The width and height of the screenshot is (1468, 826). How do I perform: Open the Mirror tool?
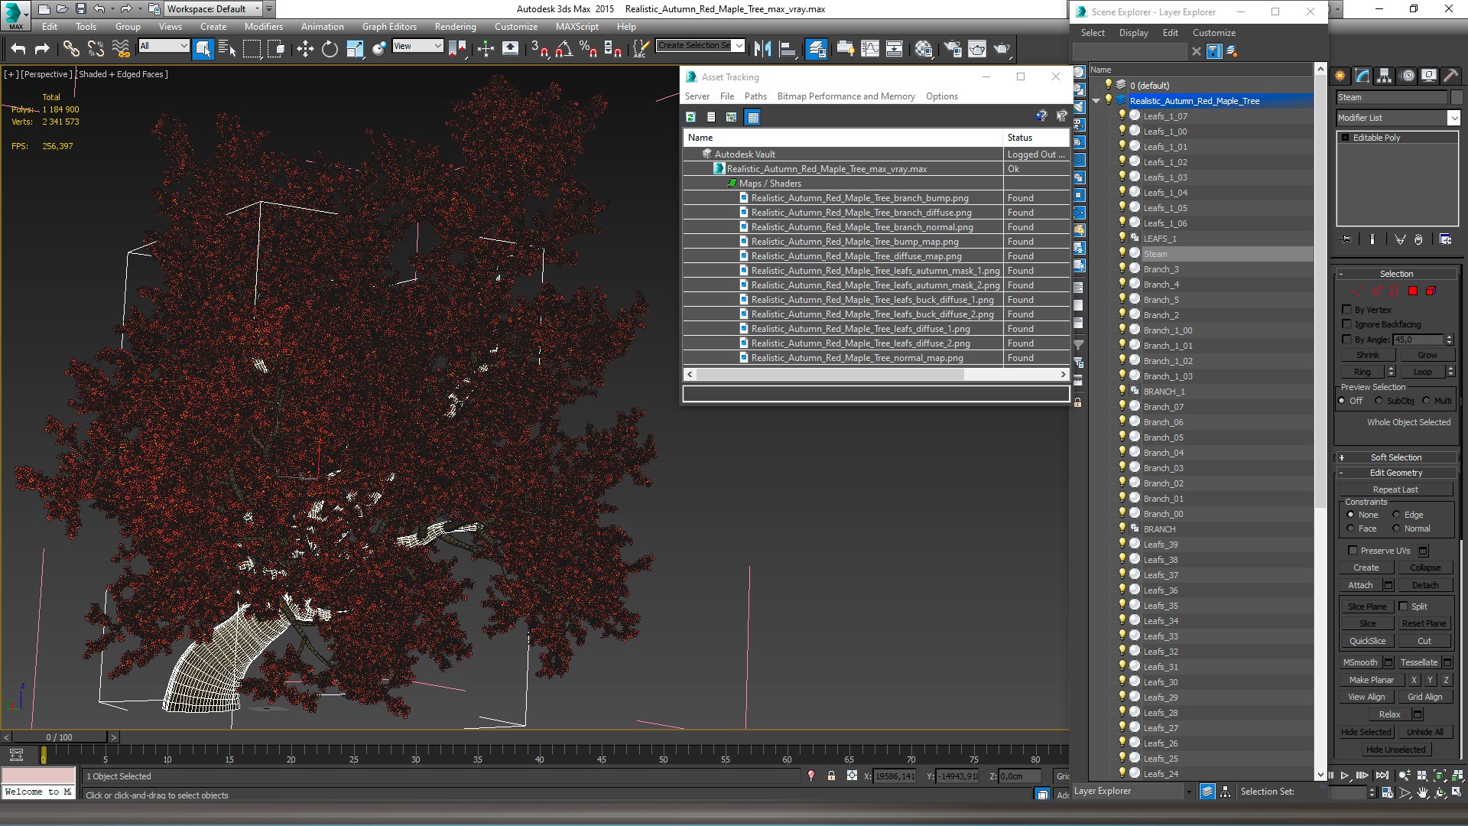coord(762,49)
